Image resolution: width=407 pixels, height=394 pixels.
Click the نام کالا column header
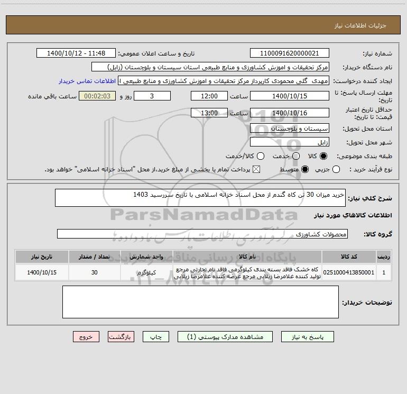click(247, 256)
